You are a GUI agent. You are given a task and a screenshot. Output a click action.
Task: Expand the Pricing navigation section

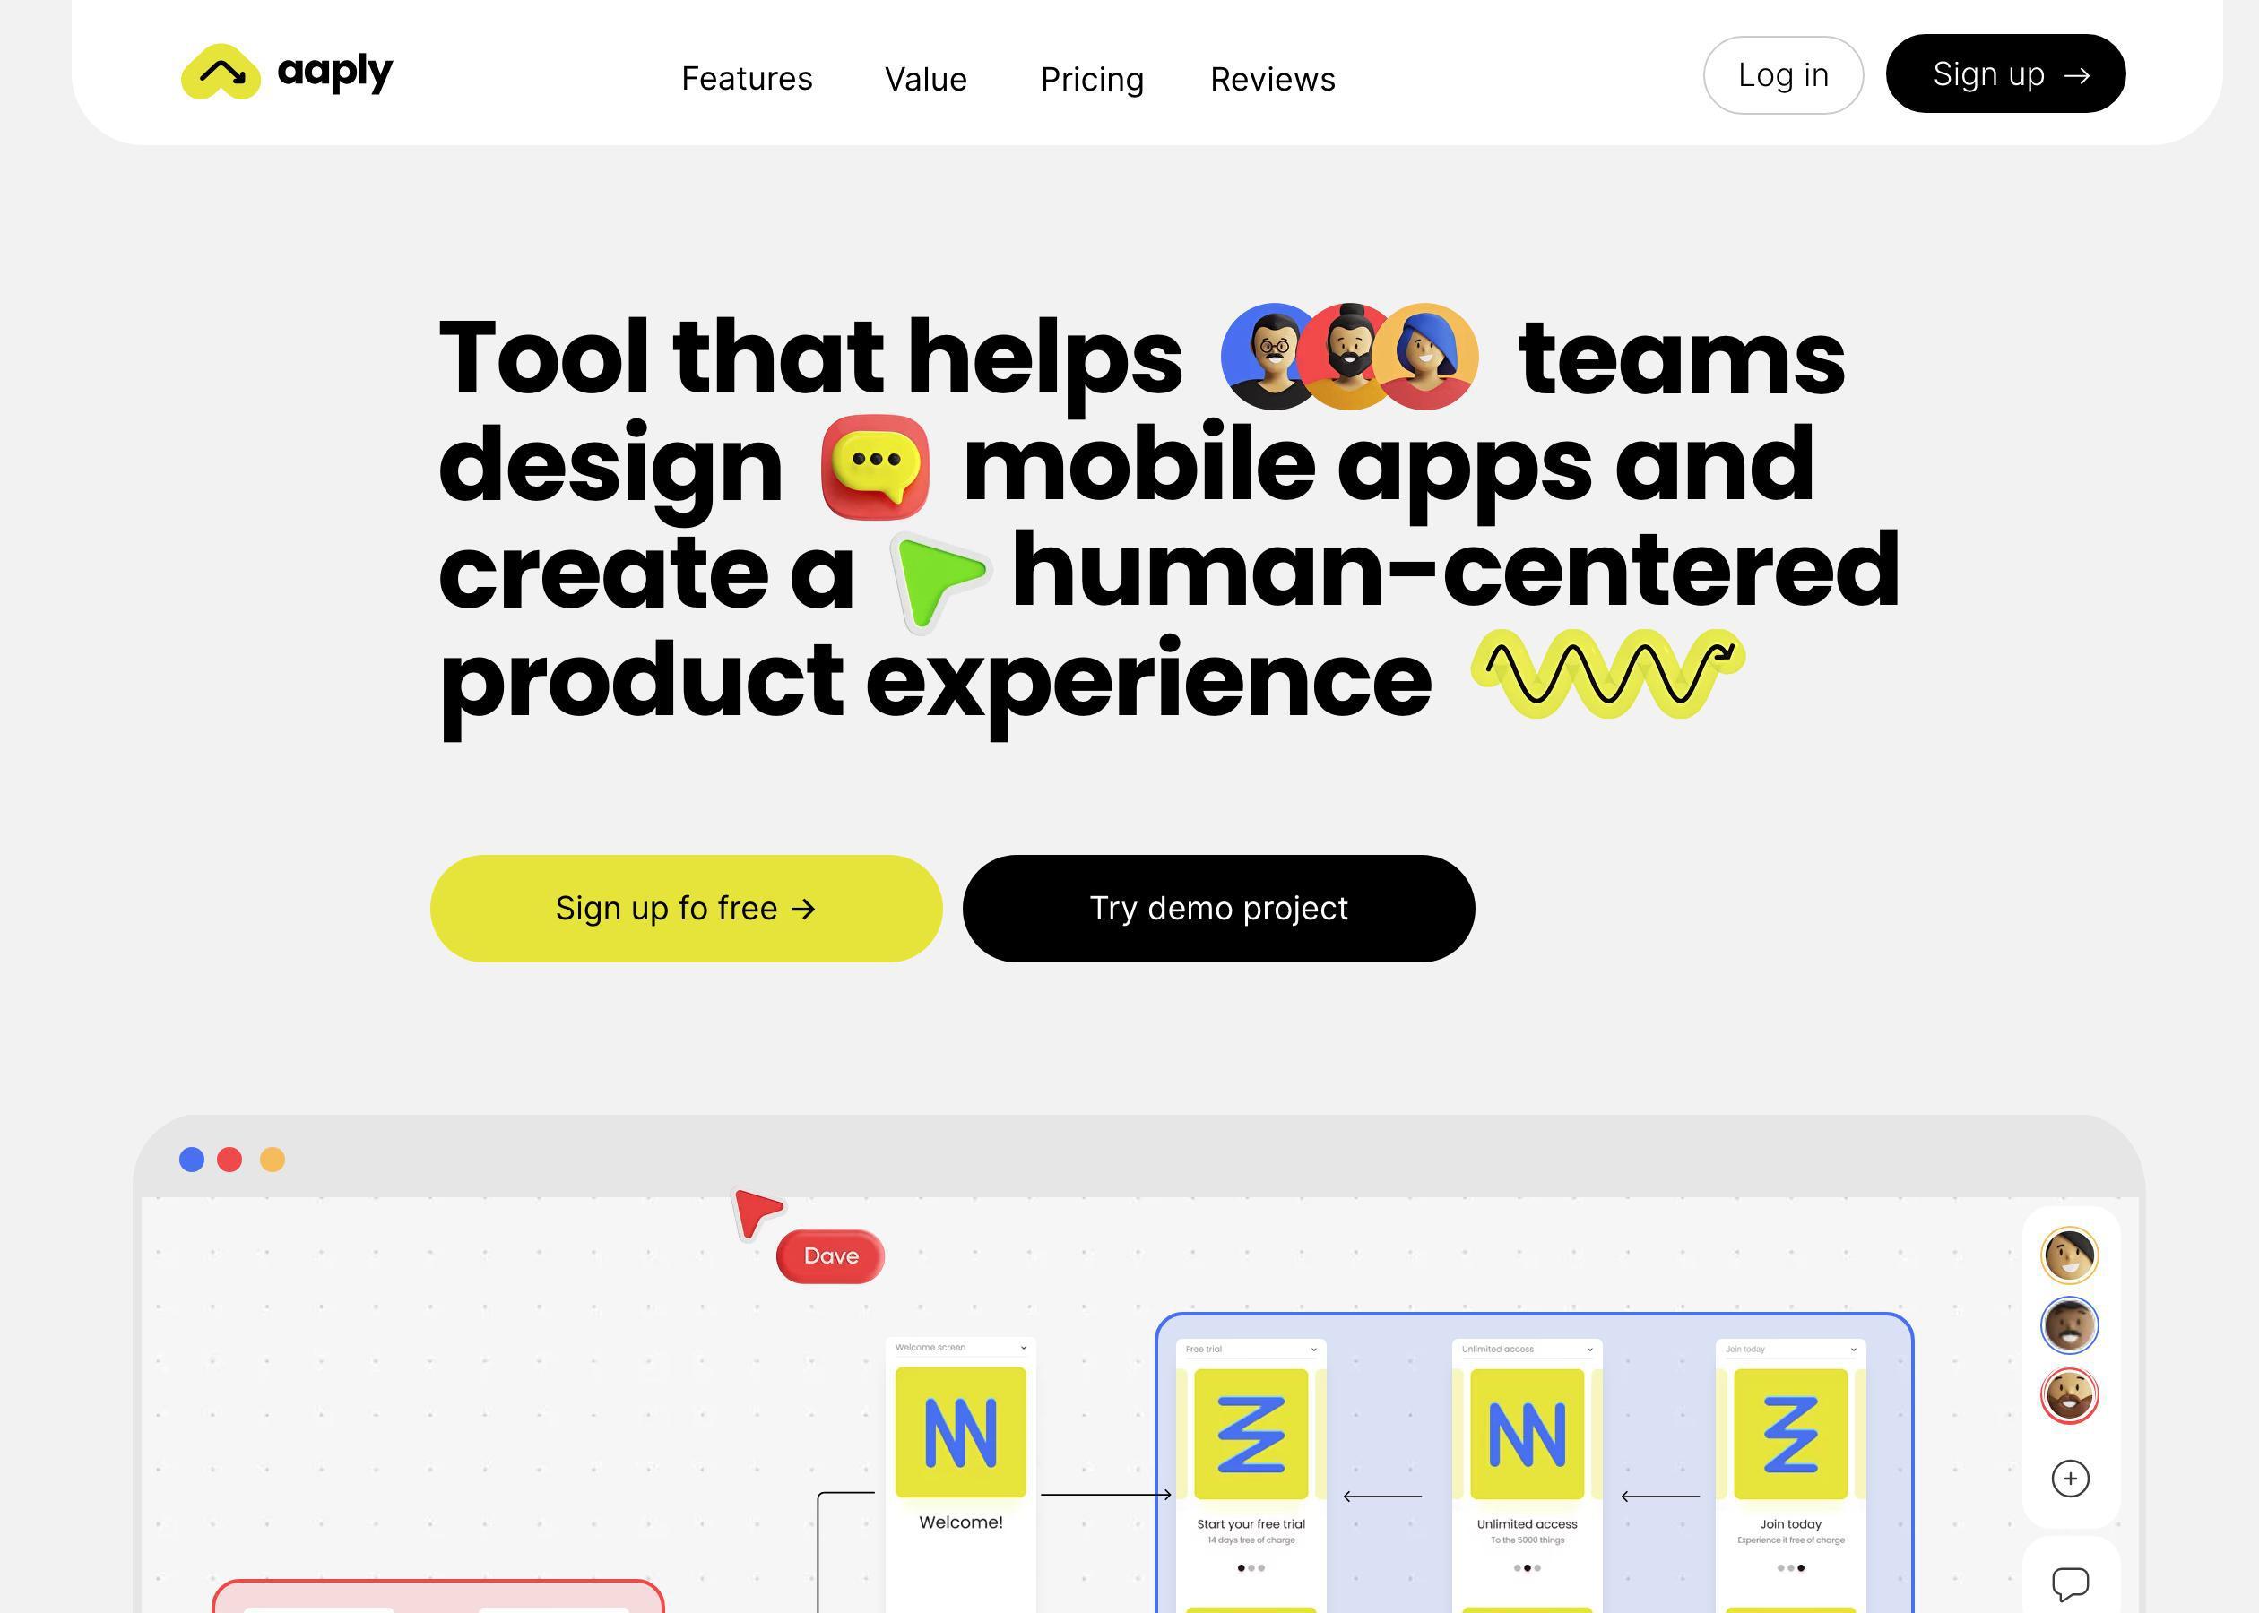[x=1093, y=77]
